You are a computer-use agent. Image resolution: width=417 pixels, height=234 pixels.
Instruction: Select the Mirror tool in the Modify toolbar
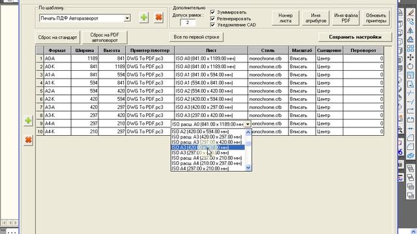point(410,31)
